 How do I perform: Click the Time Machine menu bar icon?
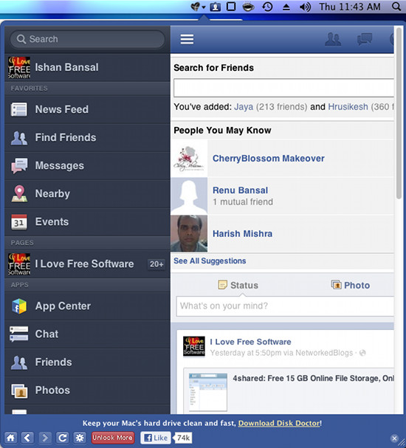tap(267, 7)
